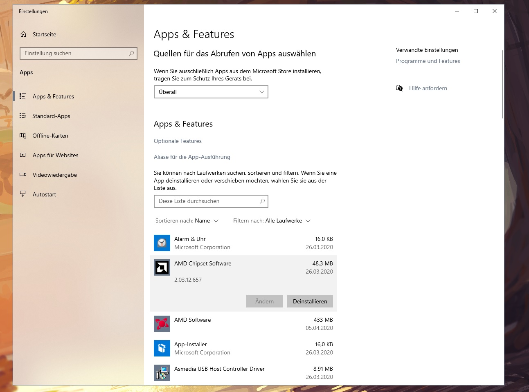This screenshot has height=392, width=529.
Task: Open the Startseite menu entry
Action: coord(79,34)
